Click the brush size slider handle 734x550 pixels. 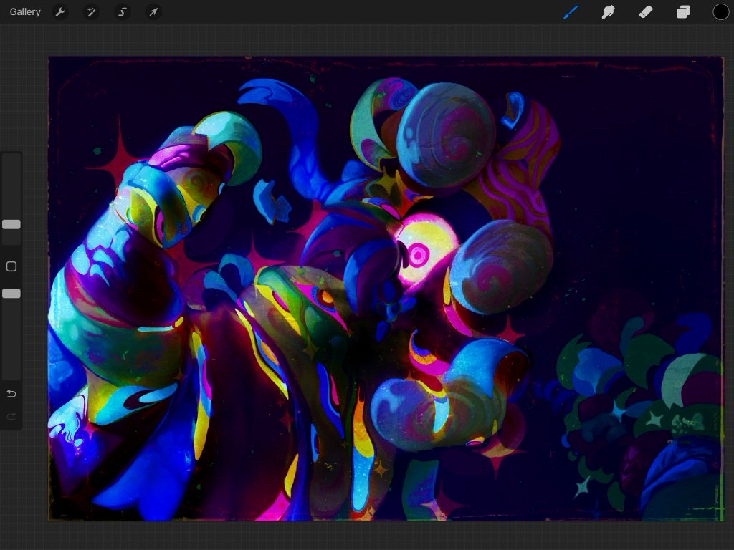pos(11,224)
